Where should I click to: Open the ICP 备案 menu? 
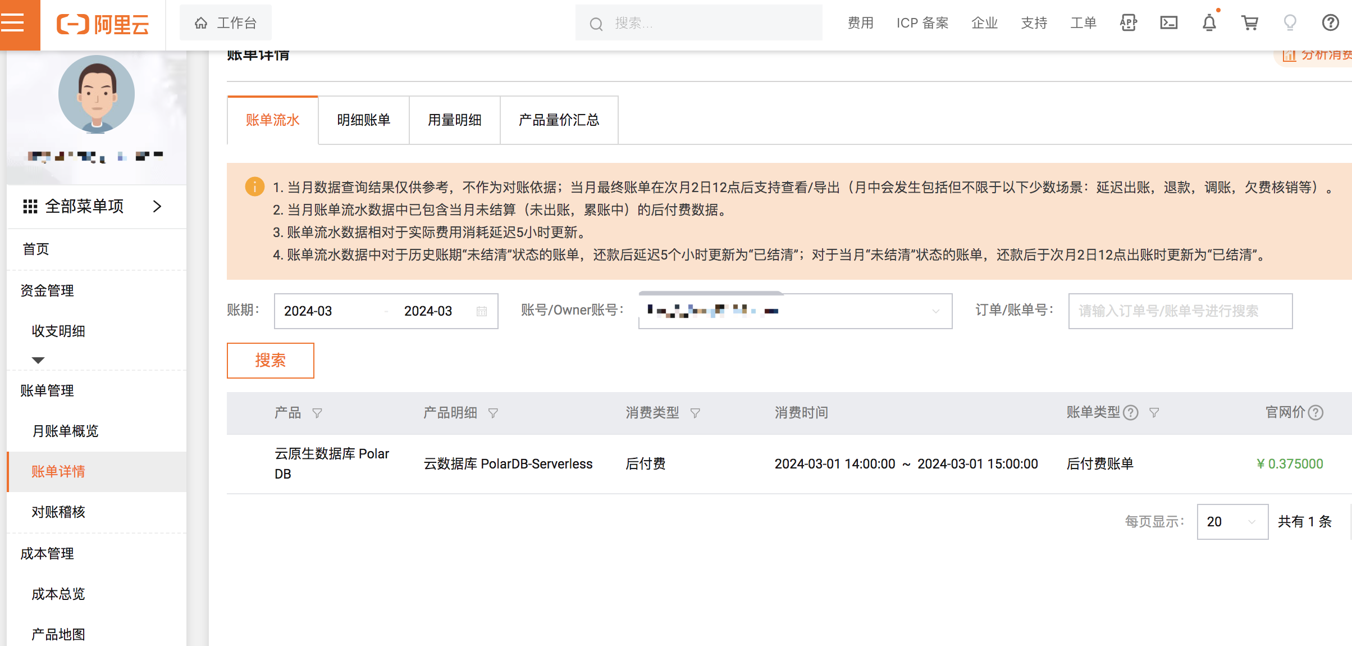(x=922, y=23)
